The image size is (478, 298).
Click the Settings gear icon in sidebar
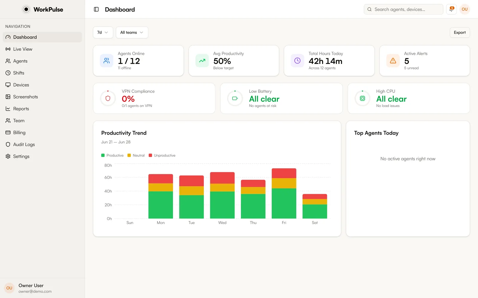click(8, 156)
